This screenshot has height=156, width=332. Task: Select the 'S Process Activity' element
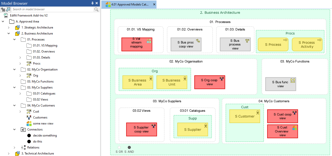point(307,44)
